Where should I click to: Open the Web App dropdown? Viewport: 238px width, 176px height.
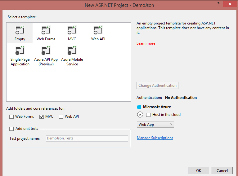click(155, 125)
